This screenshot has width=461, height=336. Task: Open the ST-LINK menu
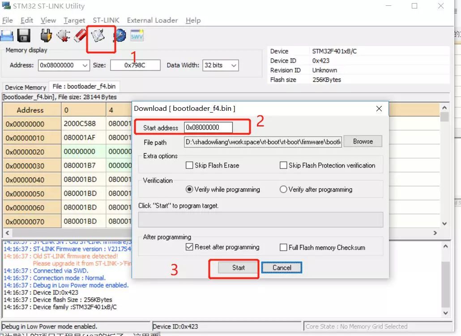click(x=106, y=20)
